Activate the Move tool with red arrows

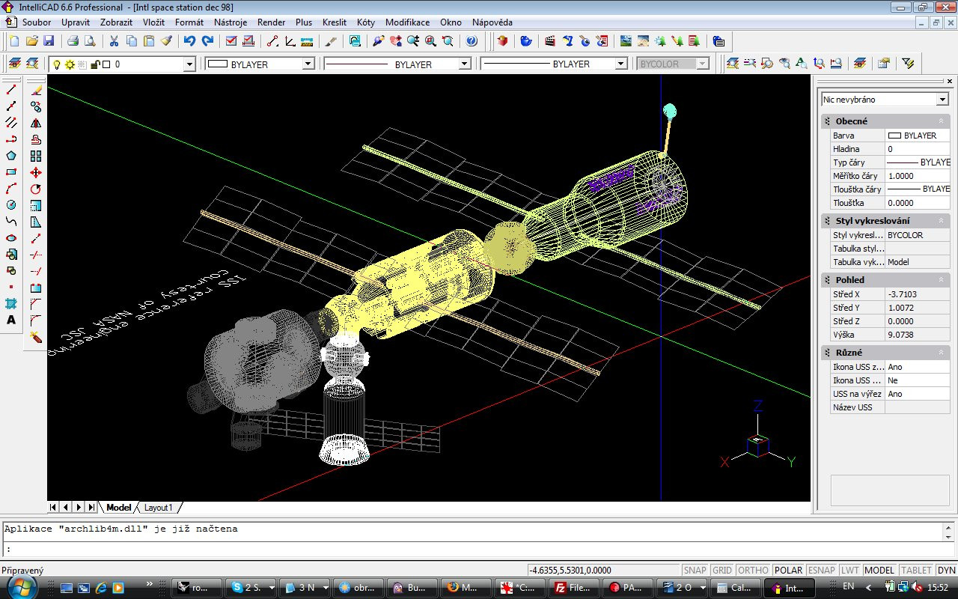(x=35, y=172)
